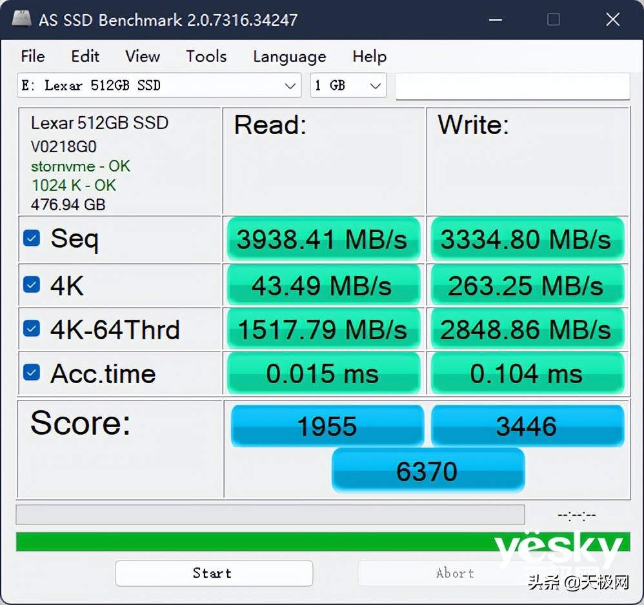This screenshot has width=644, height=605.
Task: Click the Abort button
Action: pyautogui.click(x=456, y=573)
